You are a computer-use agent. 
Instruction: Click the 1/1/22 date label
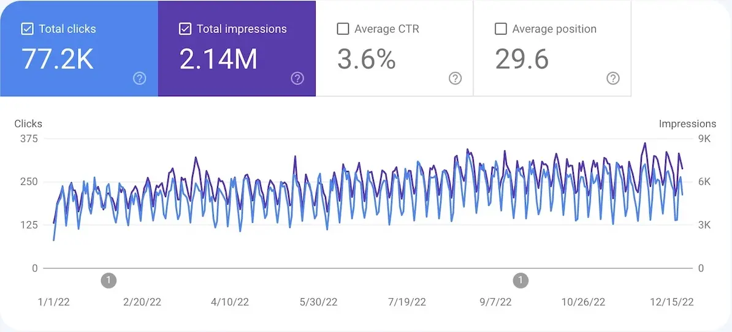coord(54,302)
